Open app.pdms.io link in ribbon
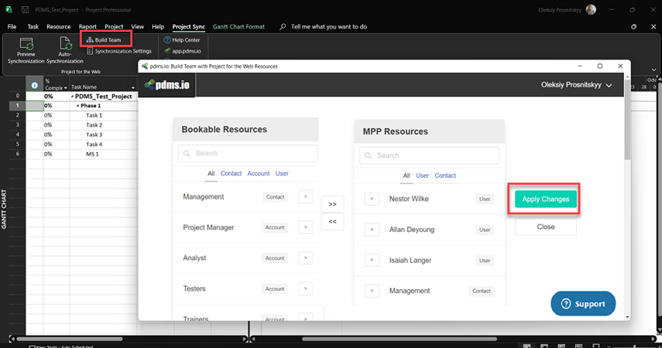This screenshot has width=662, height=348. tap(183, 51)
